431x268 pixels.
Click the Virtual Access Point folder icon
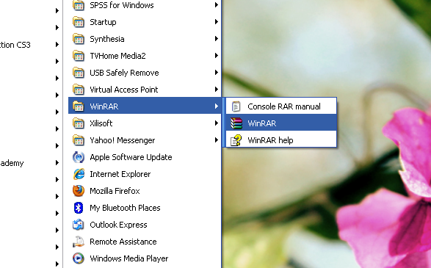79,90
